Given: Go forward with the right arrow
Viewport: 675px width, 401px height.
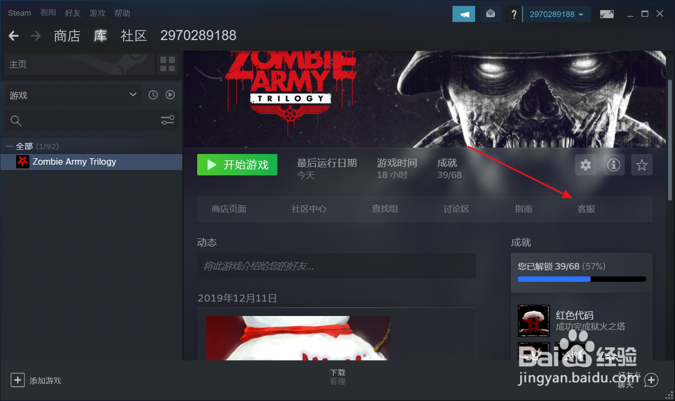Looking at the screenshot, I should [36, 36].
